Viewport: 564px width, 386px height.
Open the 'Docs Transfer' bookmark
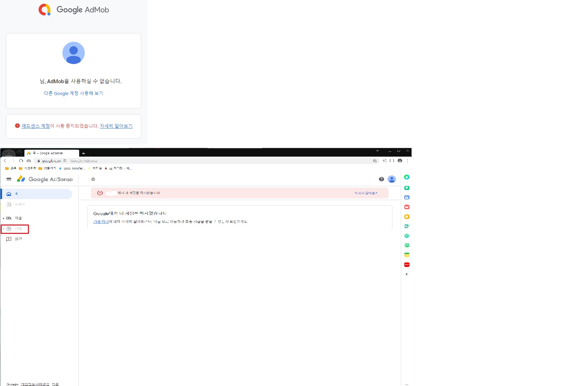click(x=72, y=168)
